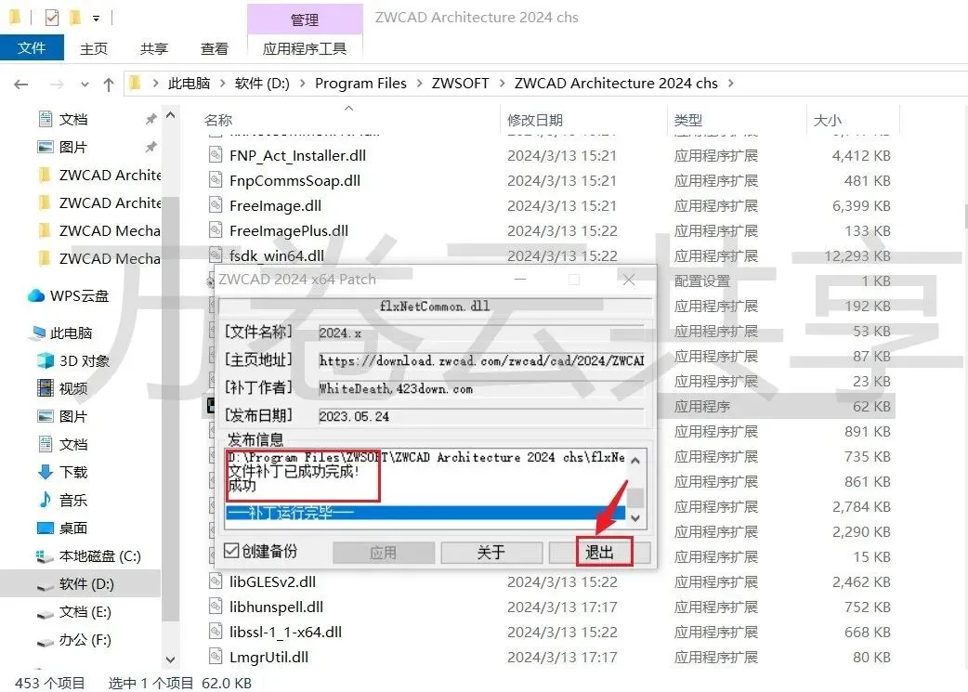Image resolution: width=968 pixels, height=692 pixels.
Task: Click pin icon next to 文档
Action: 150,119
